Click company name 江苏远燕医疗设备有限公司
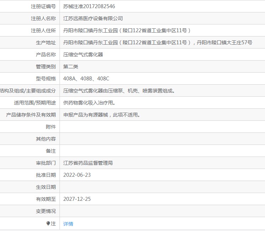265x232 pixels. pyautogui.click(x=93, y=18)
